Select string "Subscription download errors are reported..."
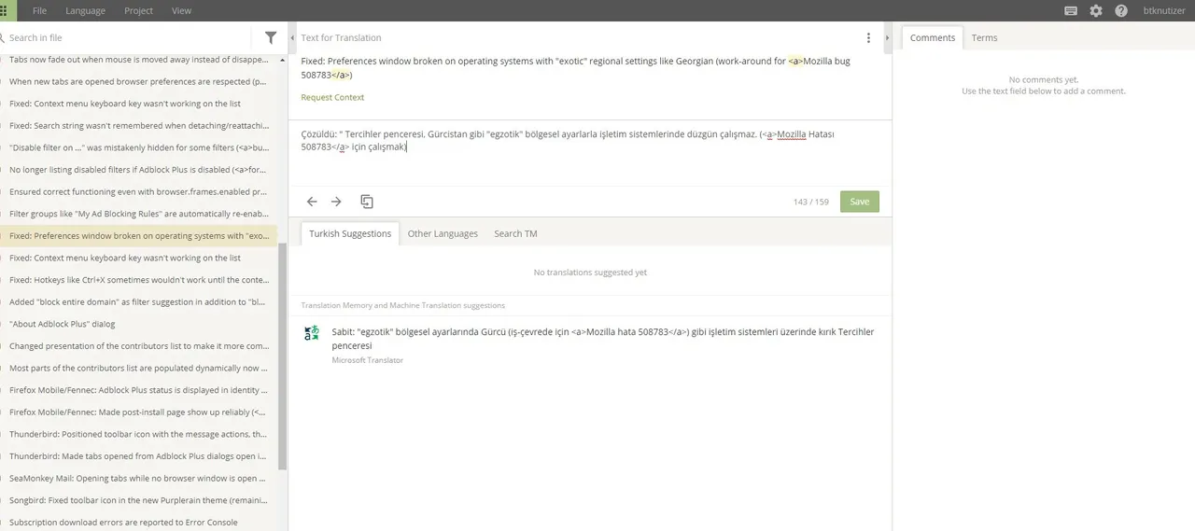The width and height of the screenshot is (1195, 531). pos(139,523)
